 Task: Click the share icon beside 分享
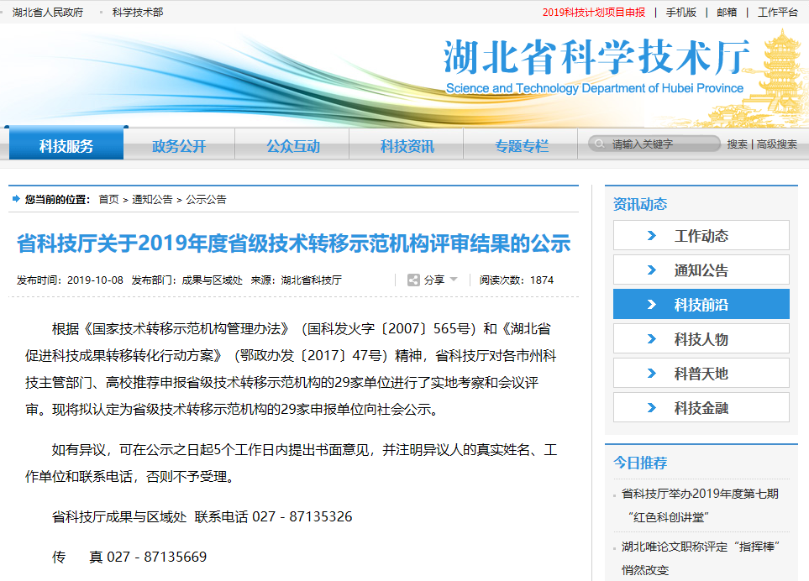(x=413, y=280)
